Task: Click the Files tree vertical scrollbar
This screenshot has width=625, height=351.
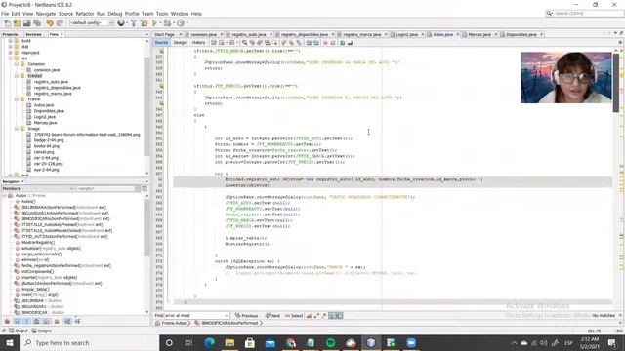Action: tap(146, 105)
